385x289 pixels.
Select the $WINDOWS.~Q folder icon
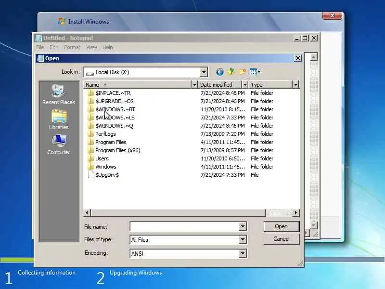[x=90, y=126]
